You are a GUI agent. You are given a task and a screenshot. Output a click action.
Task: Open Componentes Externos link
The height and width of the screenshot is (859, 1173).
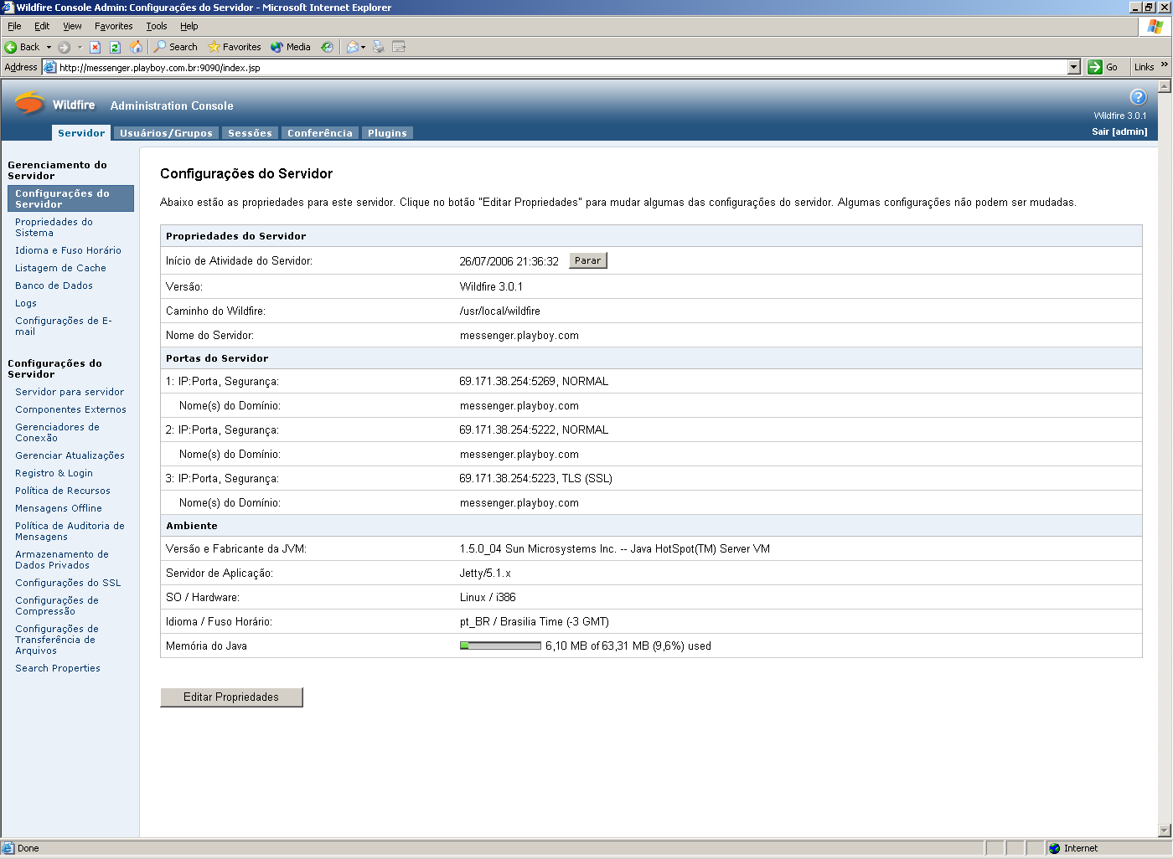70,409
